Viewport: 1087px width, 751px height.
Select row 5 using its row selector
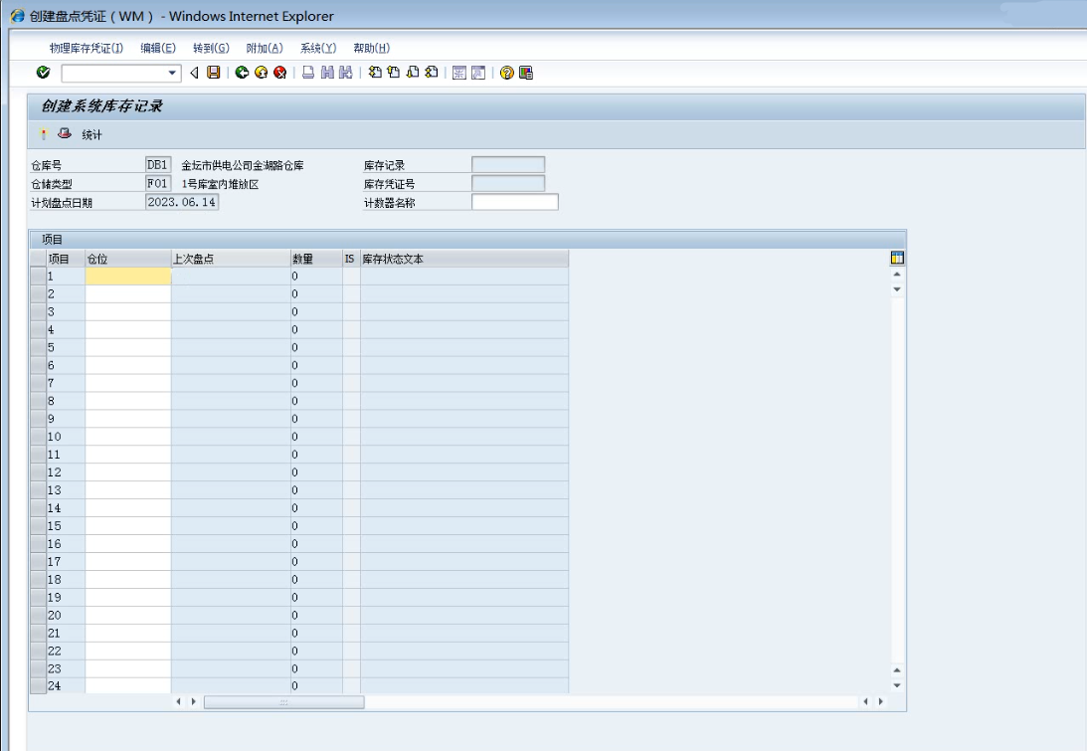(38, 348)
